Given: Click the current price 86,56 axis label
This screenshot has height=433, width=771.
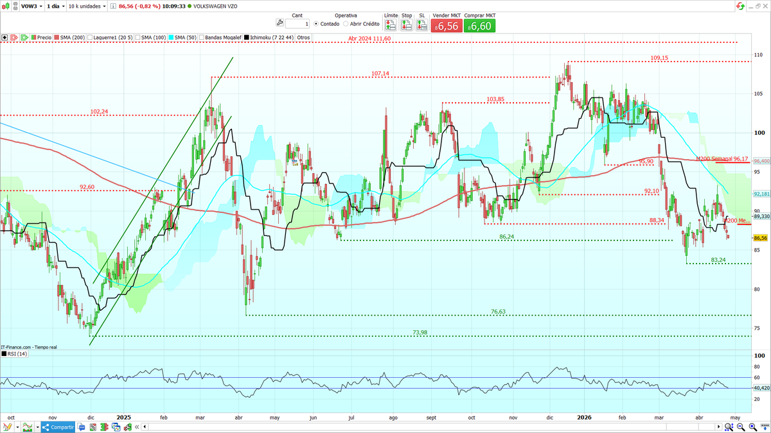Looking at the screenshot, I should pyautogui.click(x=761, y=238).
